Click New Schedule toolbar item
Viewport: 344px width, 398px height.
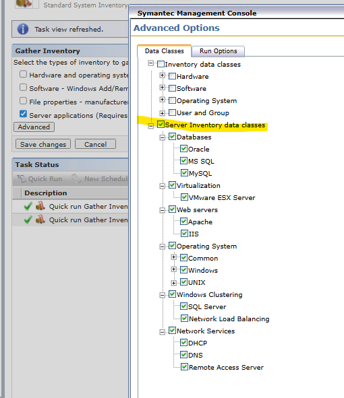(x=100, y=178)
